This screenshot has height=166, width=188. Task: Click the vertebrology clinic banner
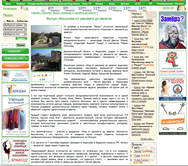173,89
